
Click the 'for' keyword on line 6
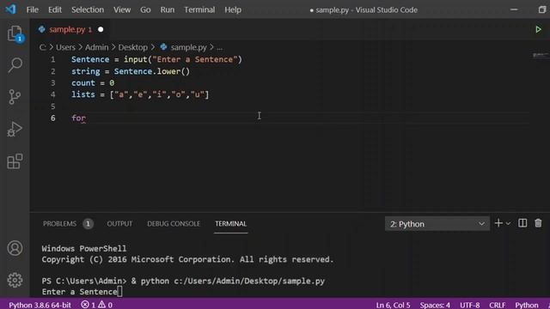[78, 118]
